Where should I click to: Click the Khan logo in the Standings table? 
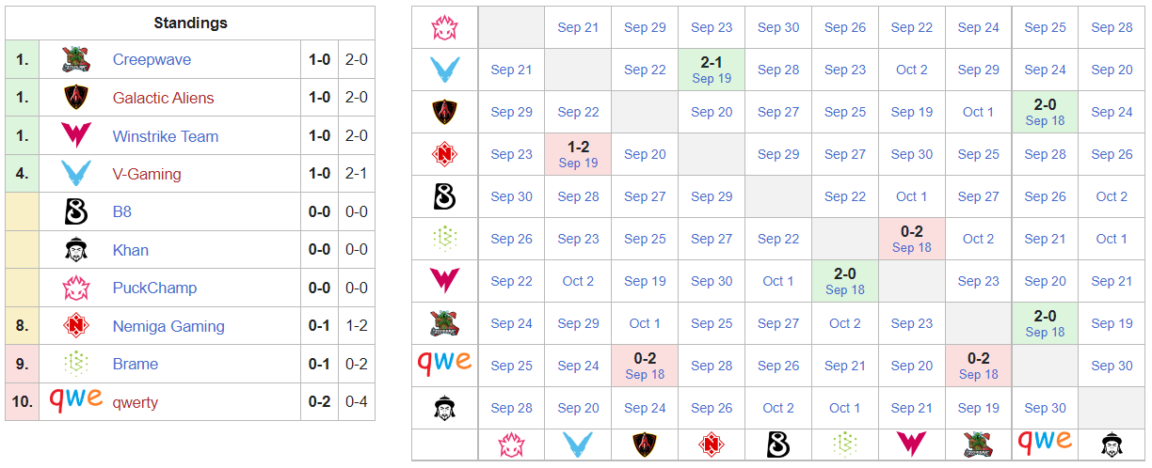point(76,250)
